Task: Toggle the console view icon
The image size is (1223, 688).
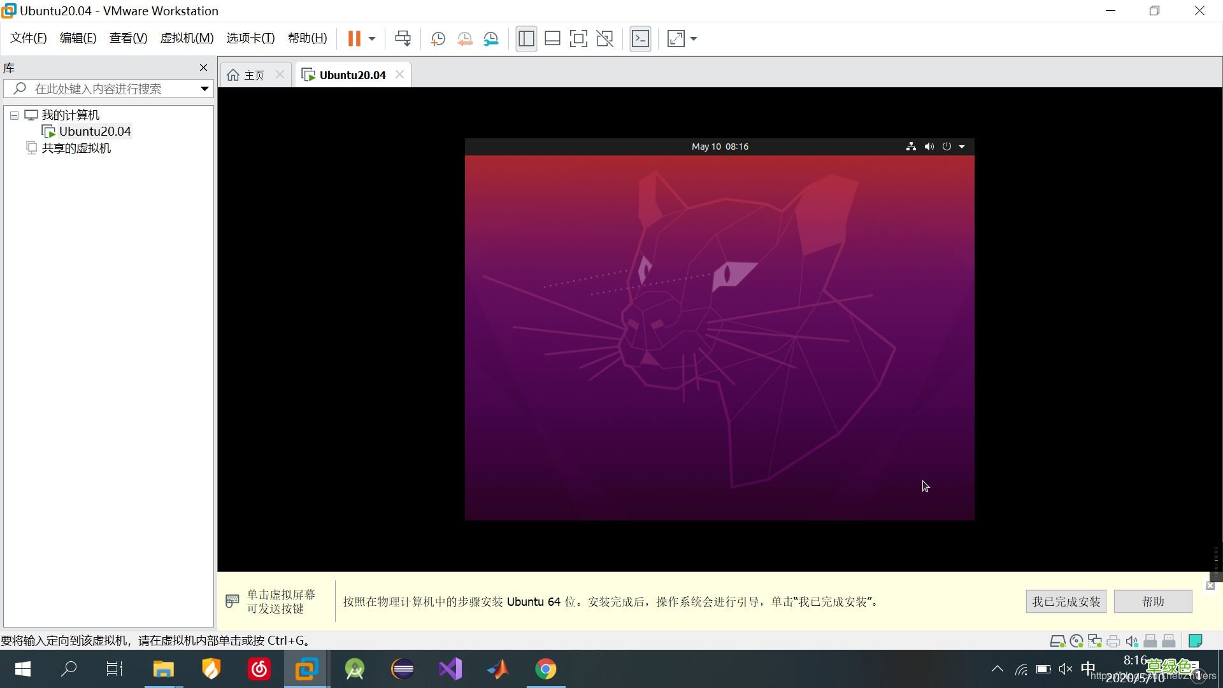Action: point(640,39)
